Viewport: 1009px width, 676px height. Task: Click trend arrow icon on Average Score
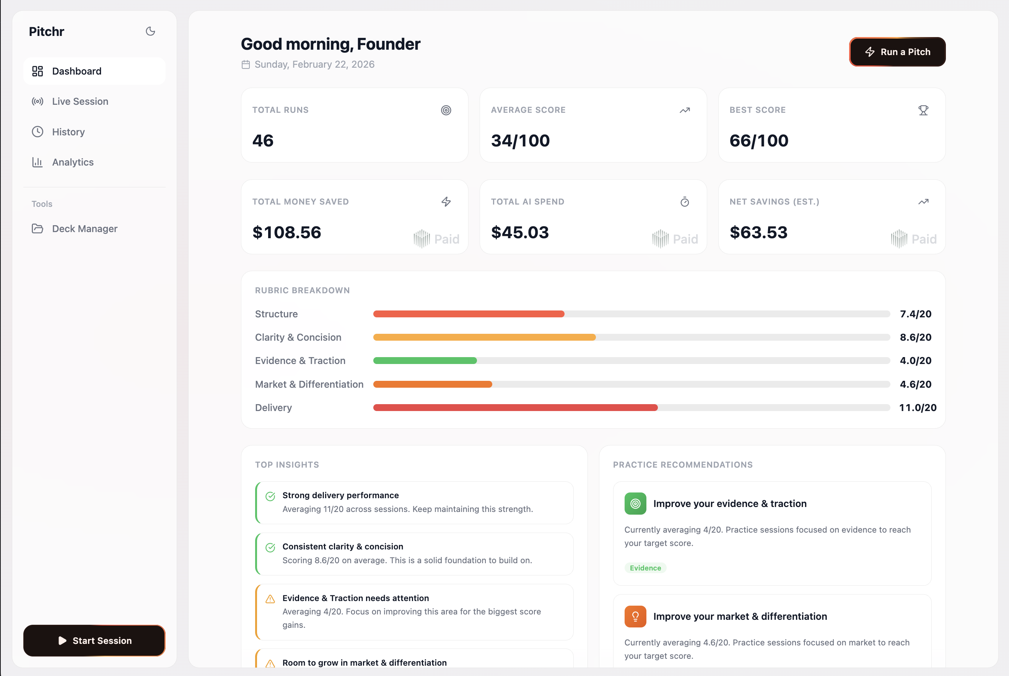click(684, 110)
